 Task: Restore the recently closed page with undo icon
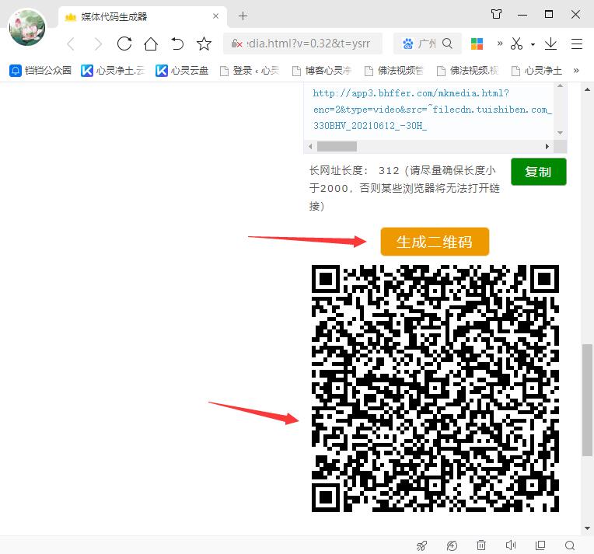[177, 44]
